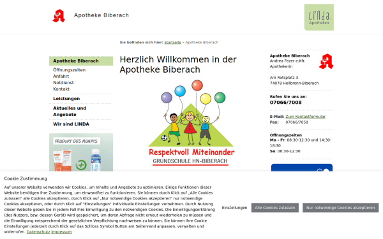Click the blue banner below the opening hours
The width and height of the screenshot is (383, 239).
pyautogui.click(x=302, y=168)
